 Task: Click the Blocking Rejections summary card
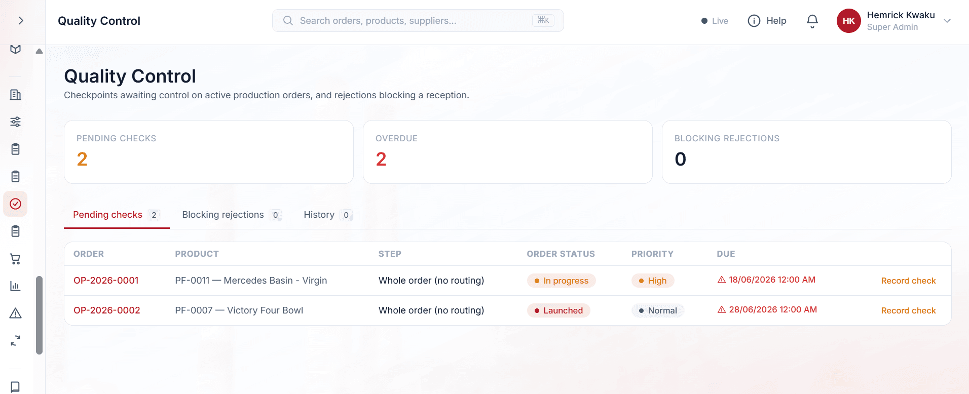coord(807,152)
